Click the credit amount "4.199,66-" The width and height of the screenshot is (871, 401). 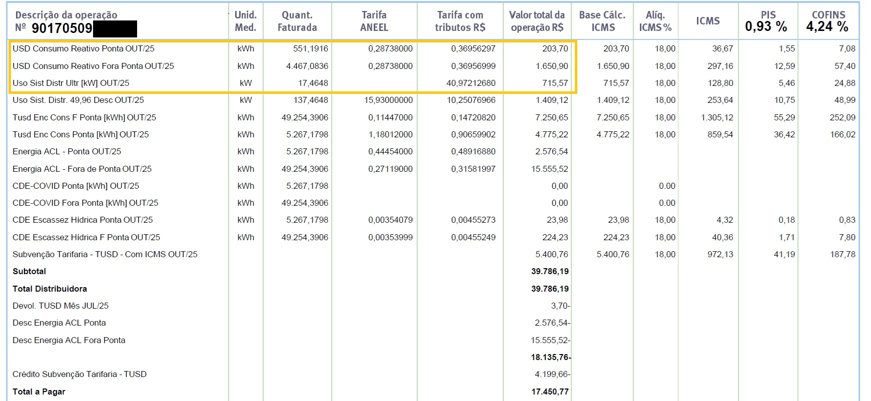coord(552,374)
